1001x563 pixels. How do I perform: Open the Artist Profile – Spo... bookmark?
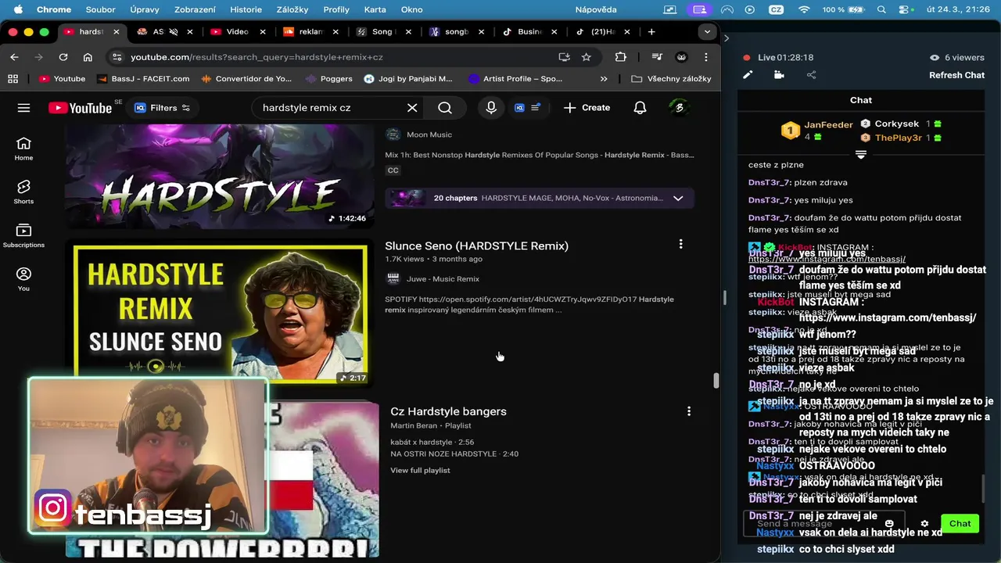[515, 79]
